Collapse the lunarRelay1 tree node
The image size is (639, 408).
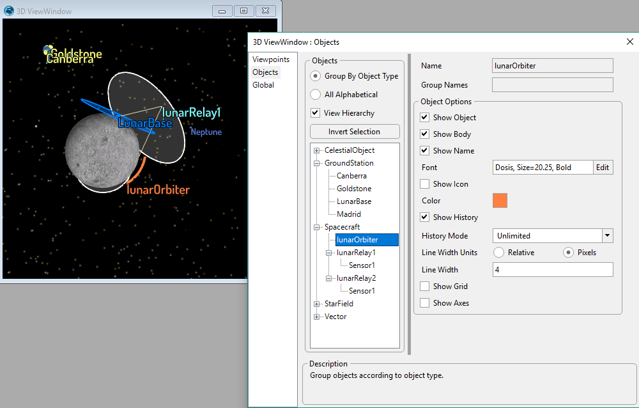328,253
